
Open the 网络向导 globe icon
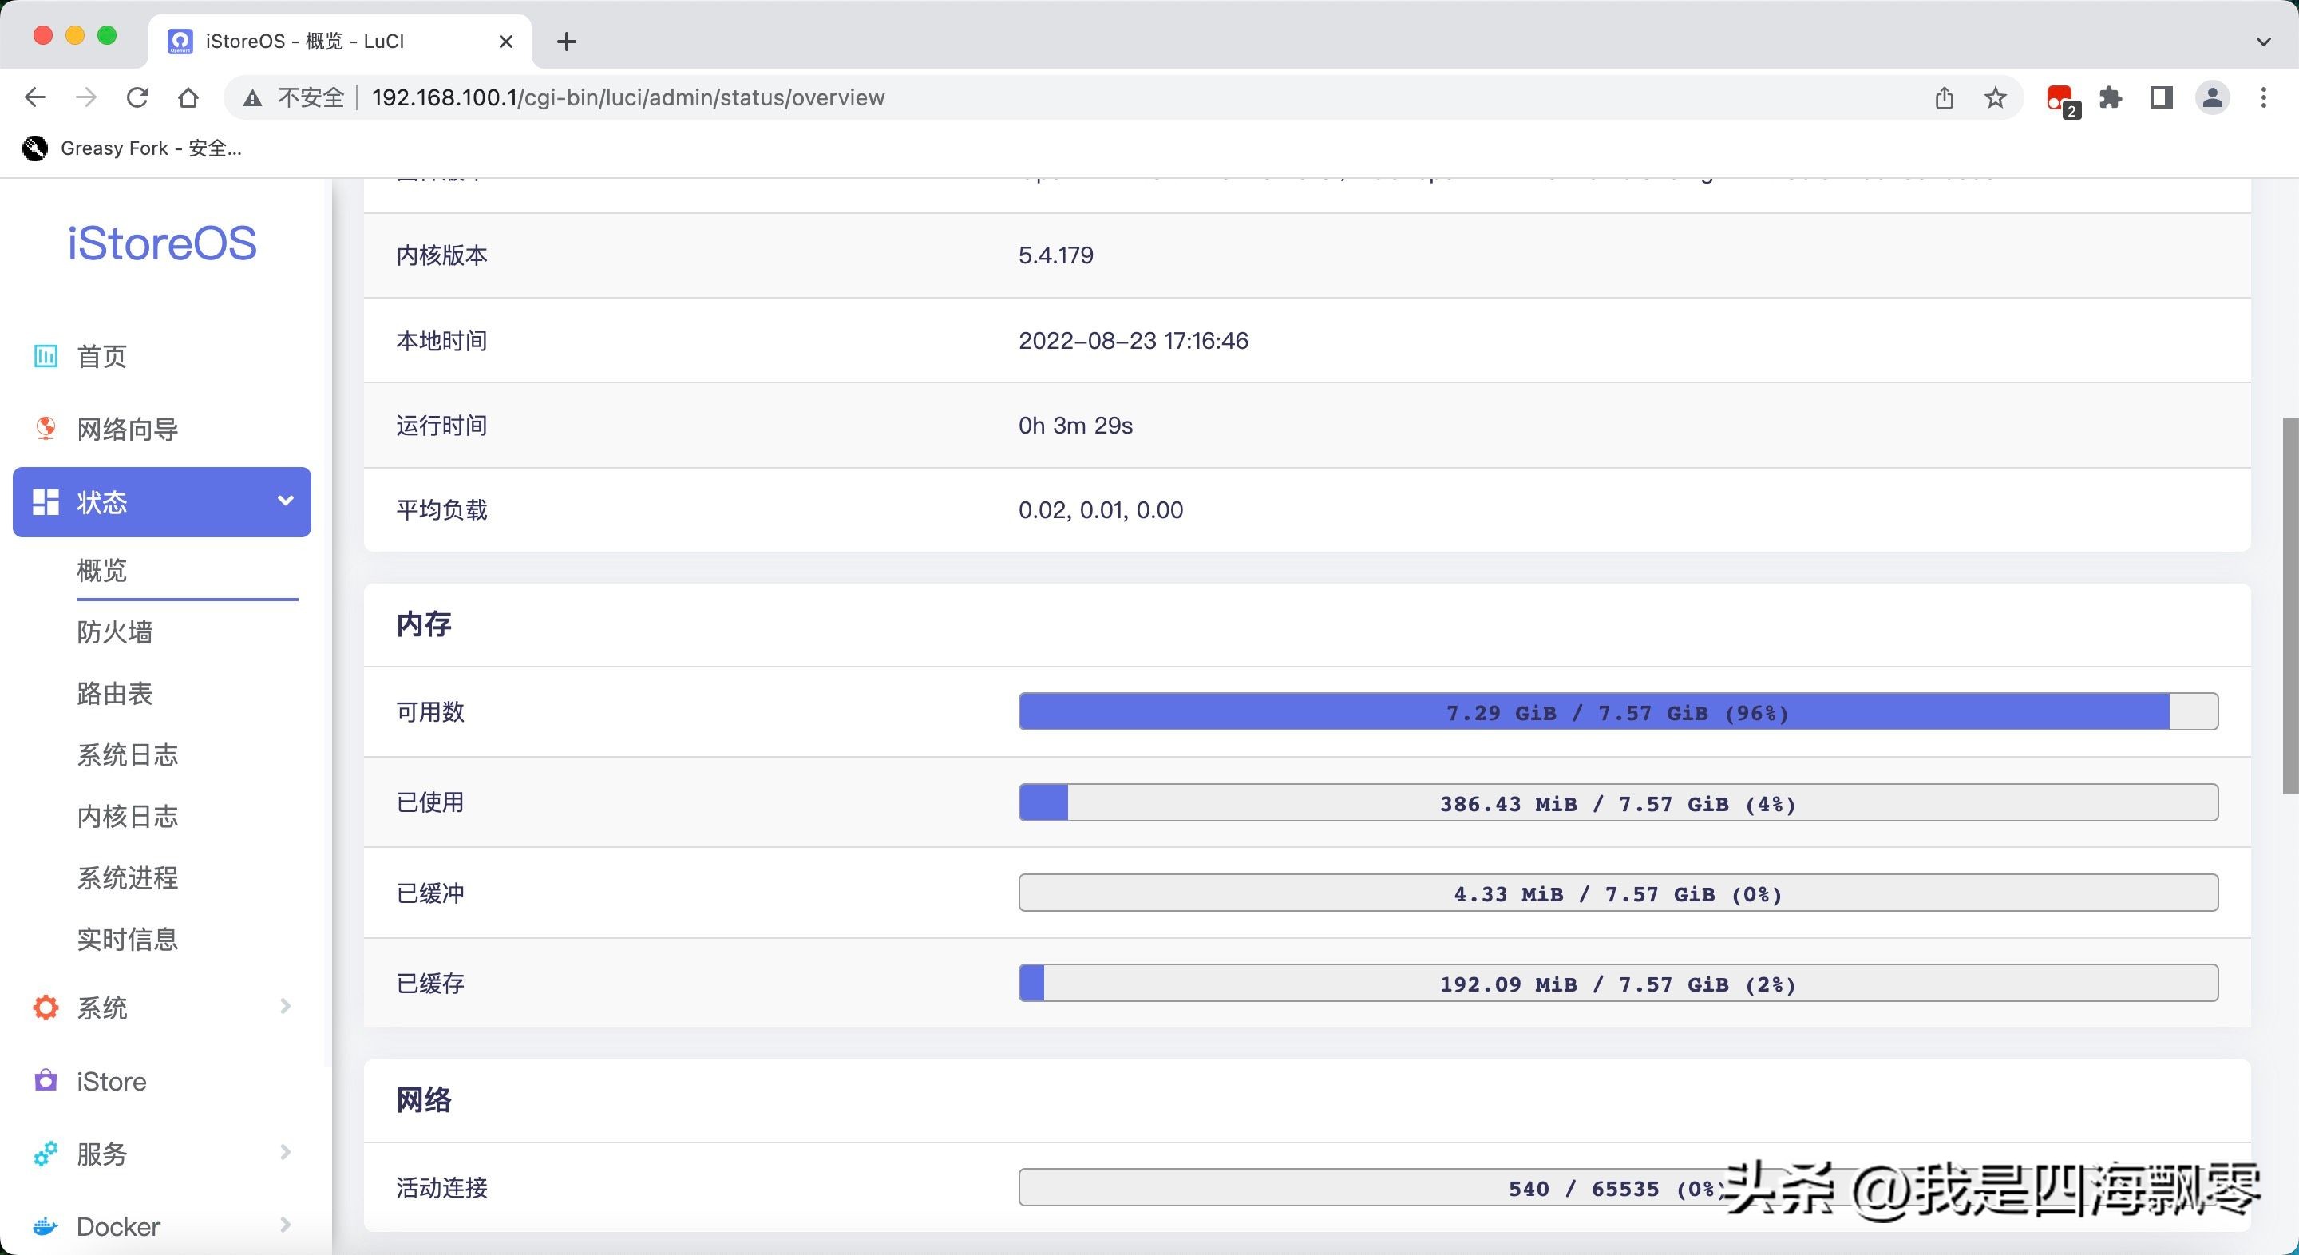tap(46, 429)
